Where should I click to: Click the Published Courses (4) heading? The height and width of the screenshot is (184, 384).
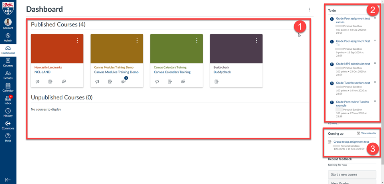(58, 24)
